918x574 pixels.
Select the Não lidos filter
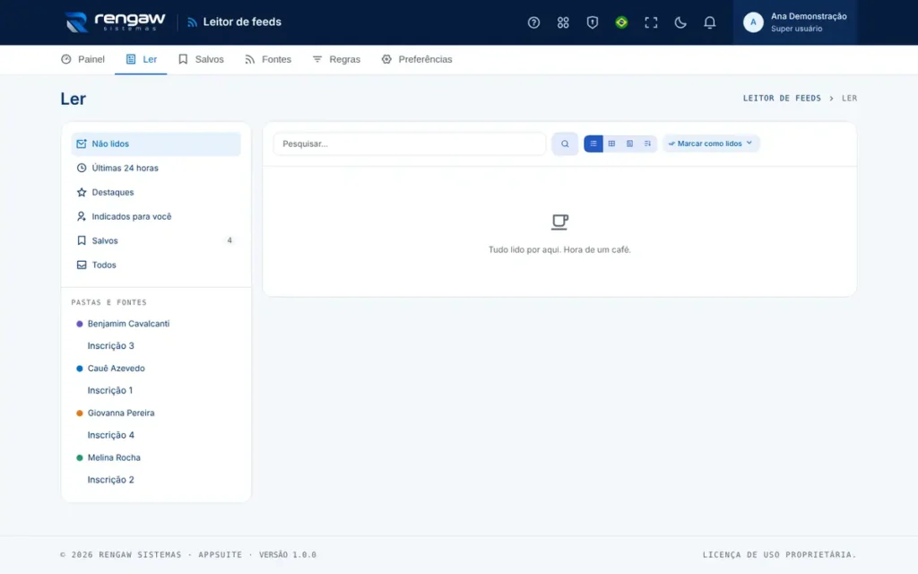[156, 144]
